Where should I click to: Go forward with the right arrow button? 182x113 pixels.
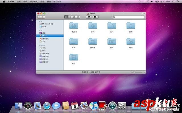tap(43, 17)
